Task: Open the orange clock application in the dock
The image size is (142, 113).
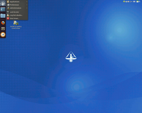Action: 3,34
